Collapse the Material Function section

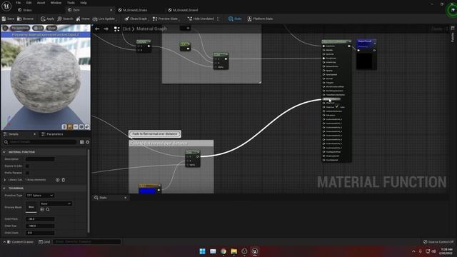(4, 152)
